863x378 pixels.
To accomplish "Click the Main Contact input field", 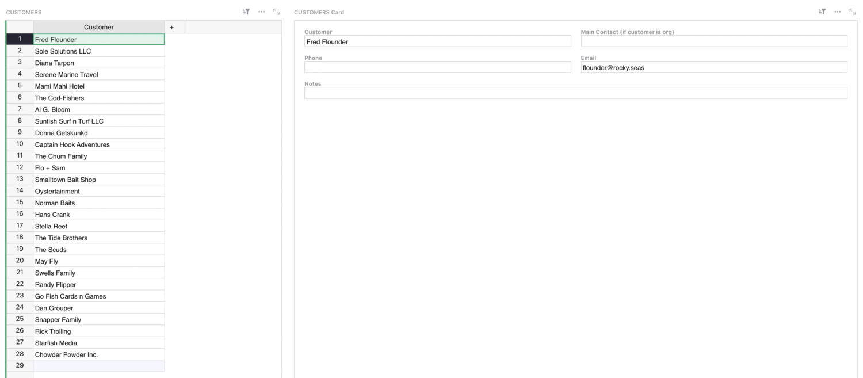I will pyautogui.click(x=714, y=41).
